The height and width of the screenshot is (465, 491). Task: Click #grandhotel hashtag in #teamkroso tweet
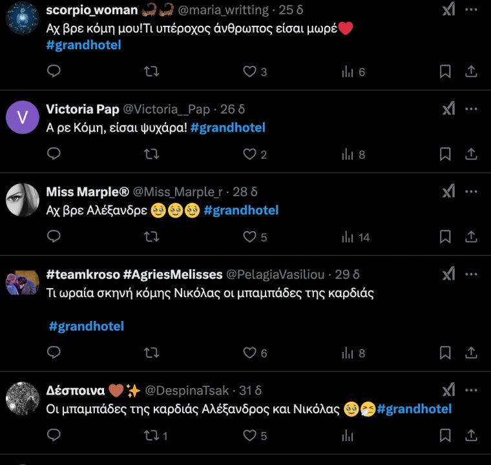click(86, 326)
